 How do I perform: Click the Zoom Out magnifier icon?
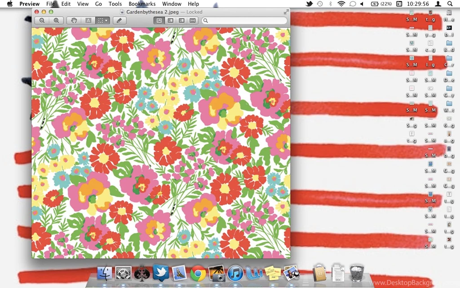click(x=42, y=20)
